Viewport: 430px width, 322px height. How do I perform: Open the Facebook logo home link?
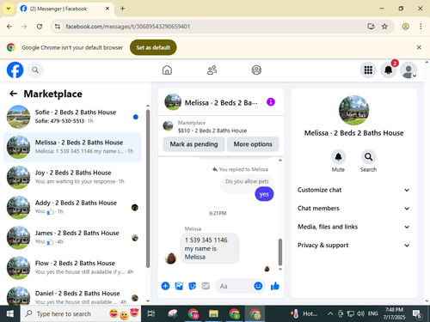coord(15,70)
